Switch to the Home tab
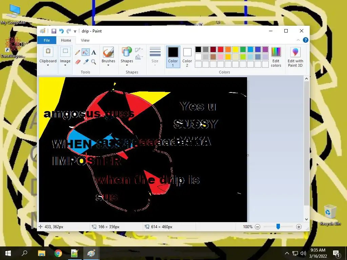 point(66,40)
